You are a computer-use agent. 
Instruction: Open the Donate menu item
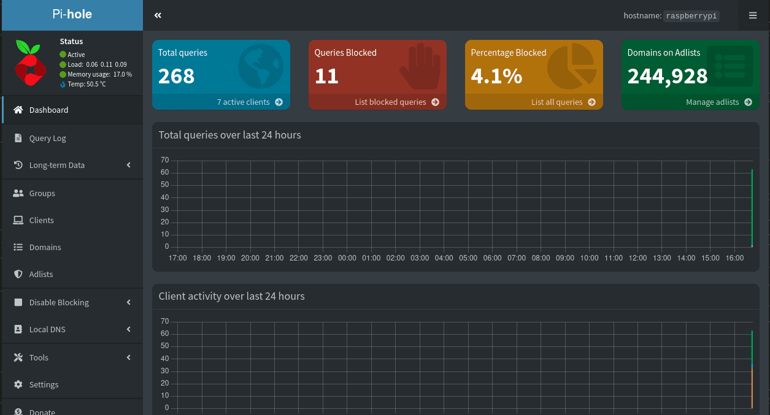[x=42, y=412]
